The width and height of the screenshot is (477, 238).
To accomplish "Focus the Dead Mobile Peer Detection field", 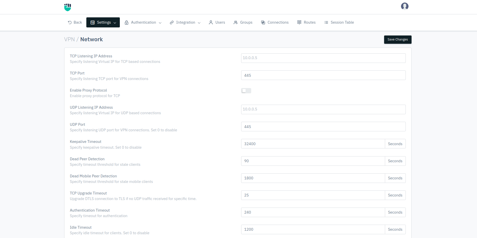I will pyautogui.click(x=313, y=178).
